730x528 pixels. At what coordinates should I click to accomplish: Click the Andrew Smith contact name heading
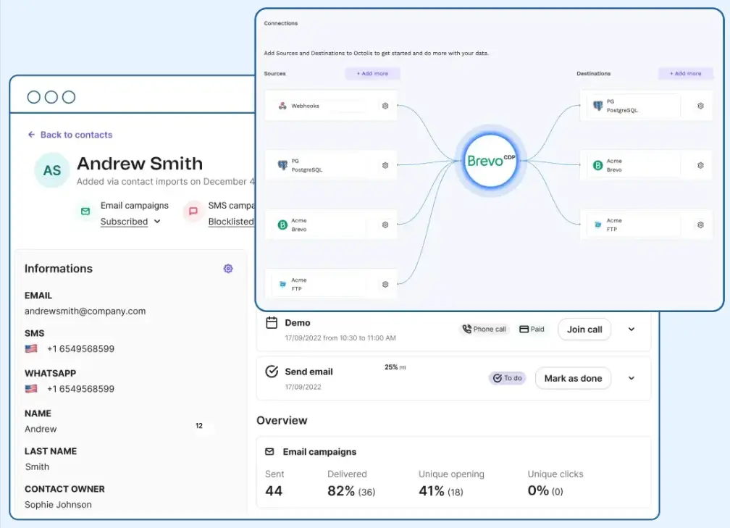pyautogui.click(x=140, y=164)
